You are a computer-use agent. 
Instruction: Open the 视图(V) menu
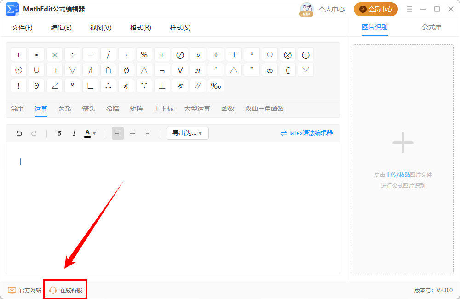pos(101,28)
